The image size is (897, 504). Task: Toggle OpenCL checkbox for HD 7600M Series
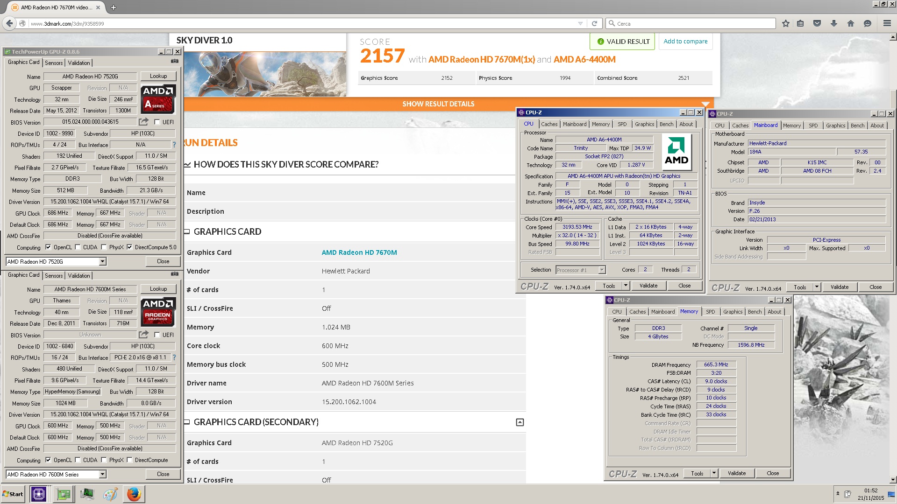point(48,460)
